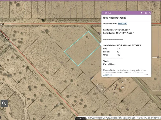The width and height of the screenshot is (161, 120).
Task: Open popup more options ellipsis
Action: coord(146,75)
